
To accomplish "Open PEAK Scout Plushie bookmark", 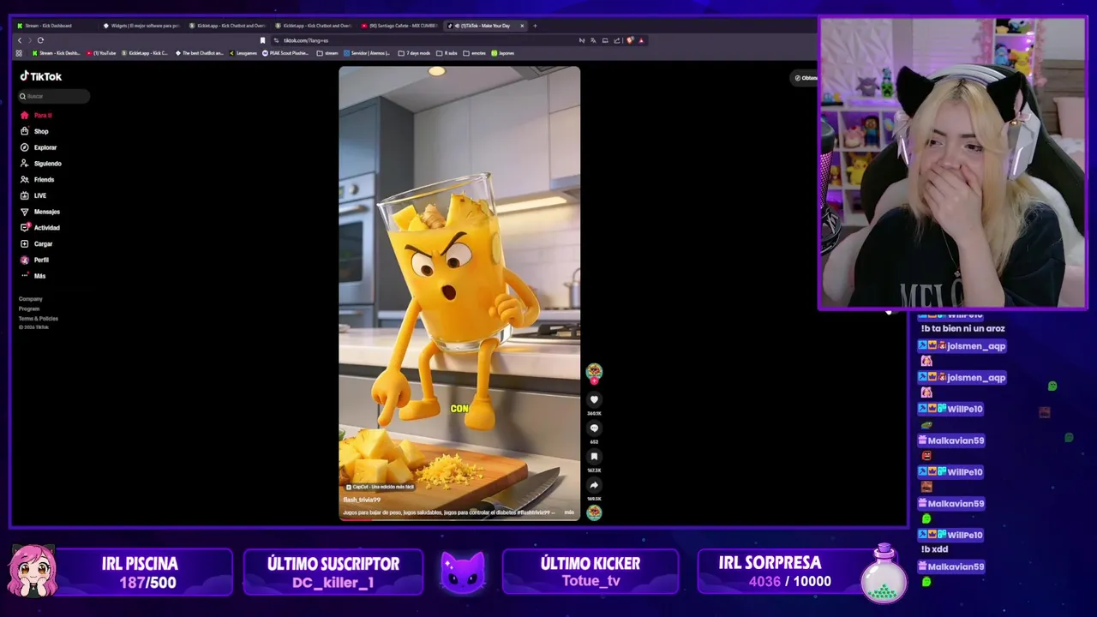I will click(285, 53).
